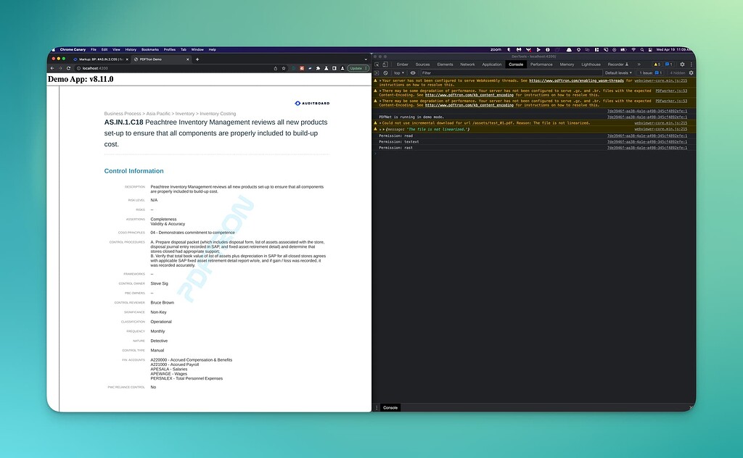Click the share icon in the address bar
The height and width of the screenshot is (458, 743).
pos(274,67)
